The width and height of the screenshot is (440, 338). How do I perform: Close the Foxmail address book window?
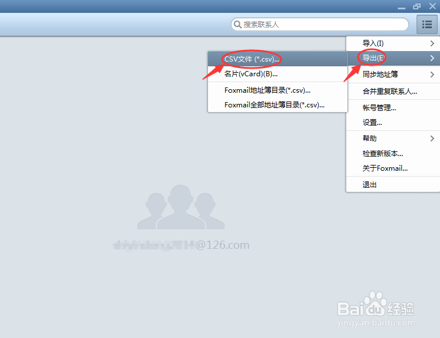[432, 6]
